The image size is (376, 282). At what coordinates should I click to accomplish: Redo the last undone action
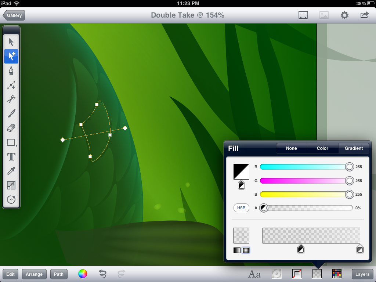[x=121, y=274]
